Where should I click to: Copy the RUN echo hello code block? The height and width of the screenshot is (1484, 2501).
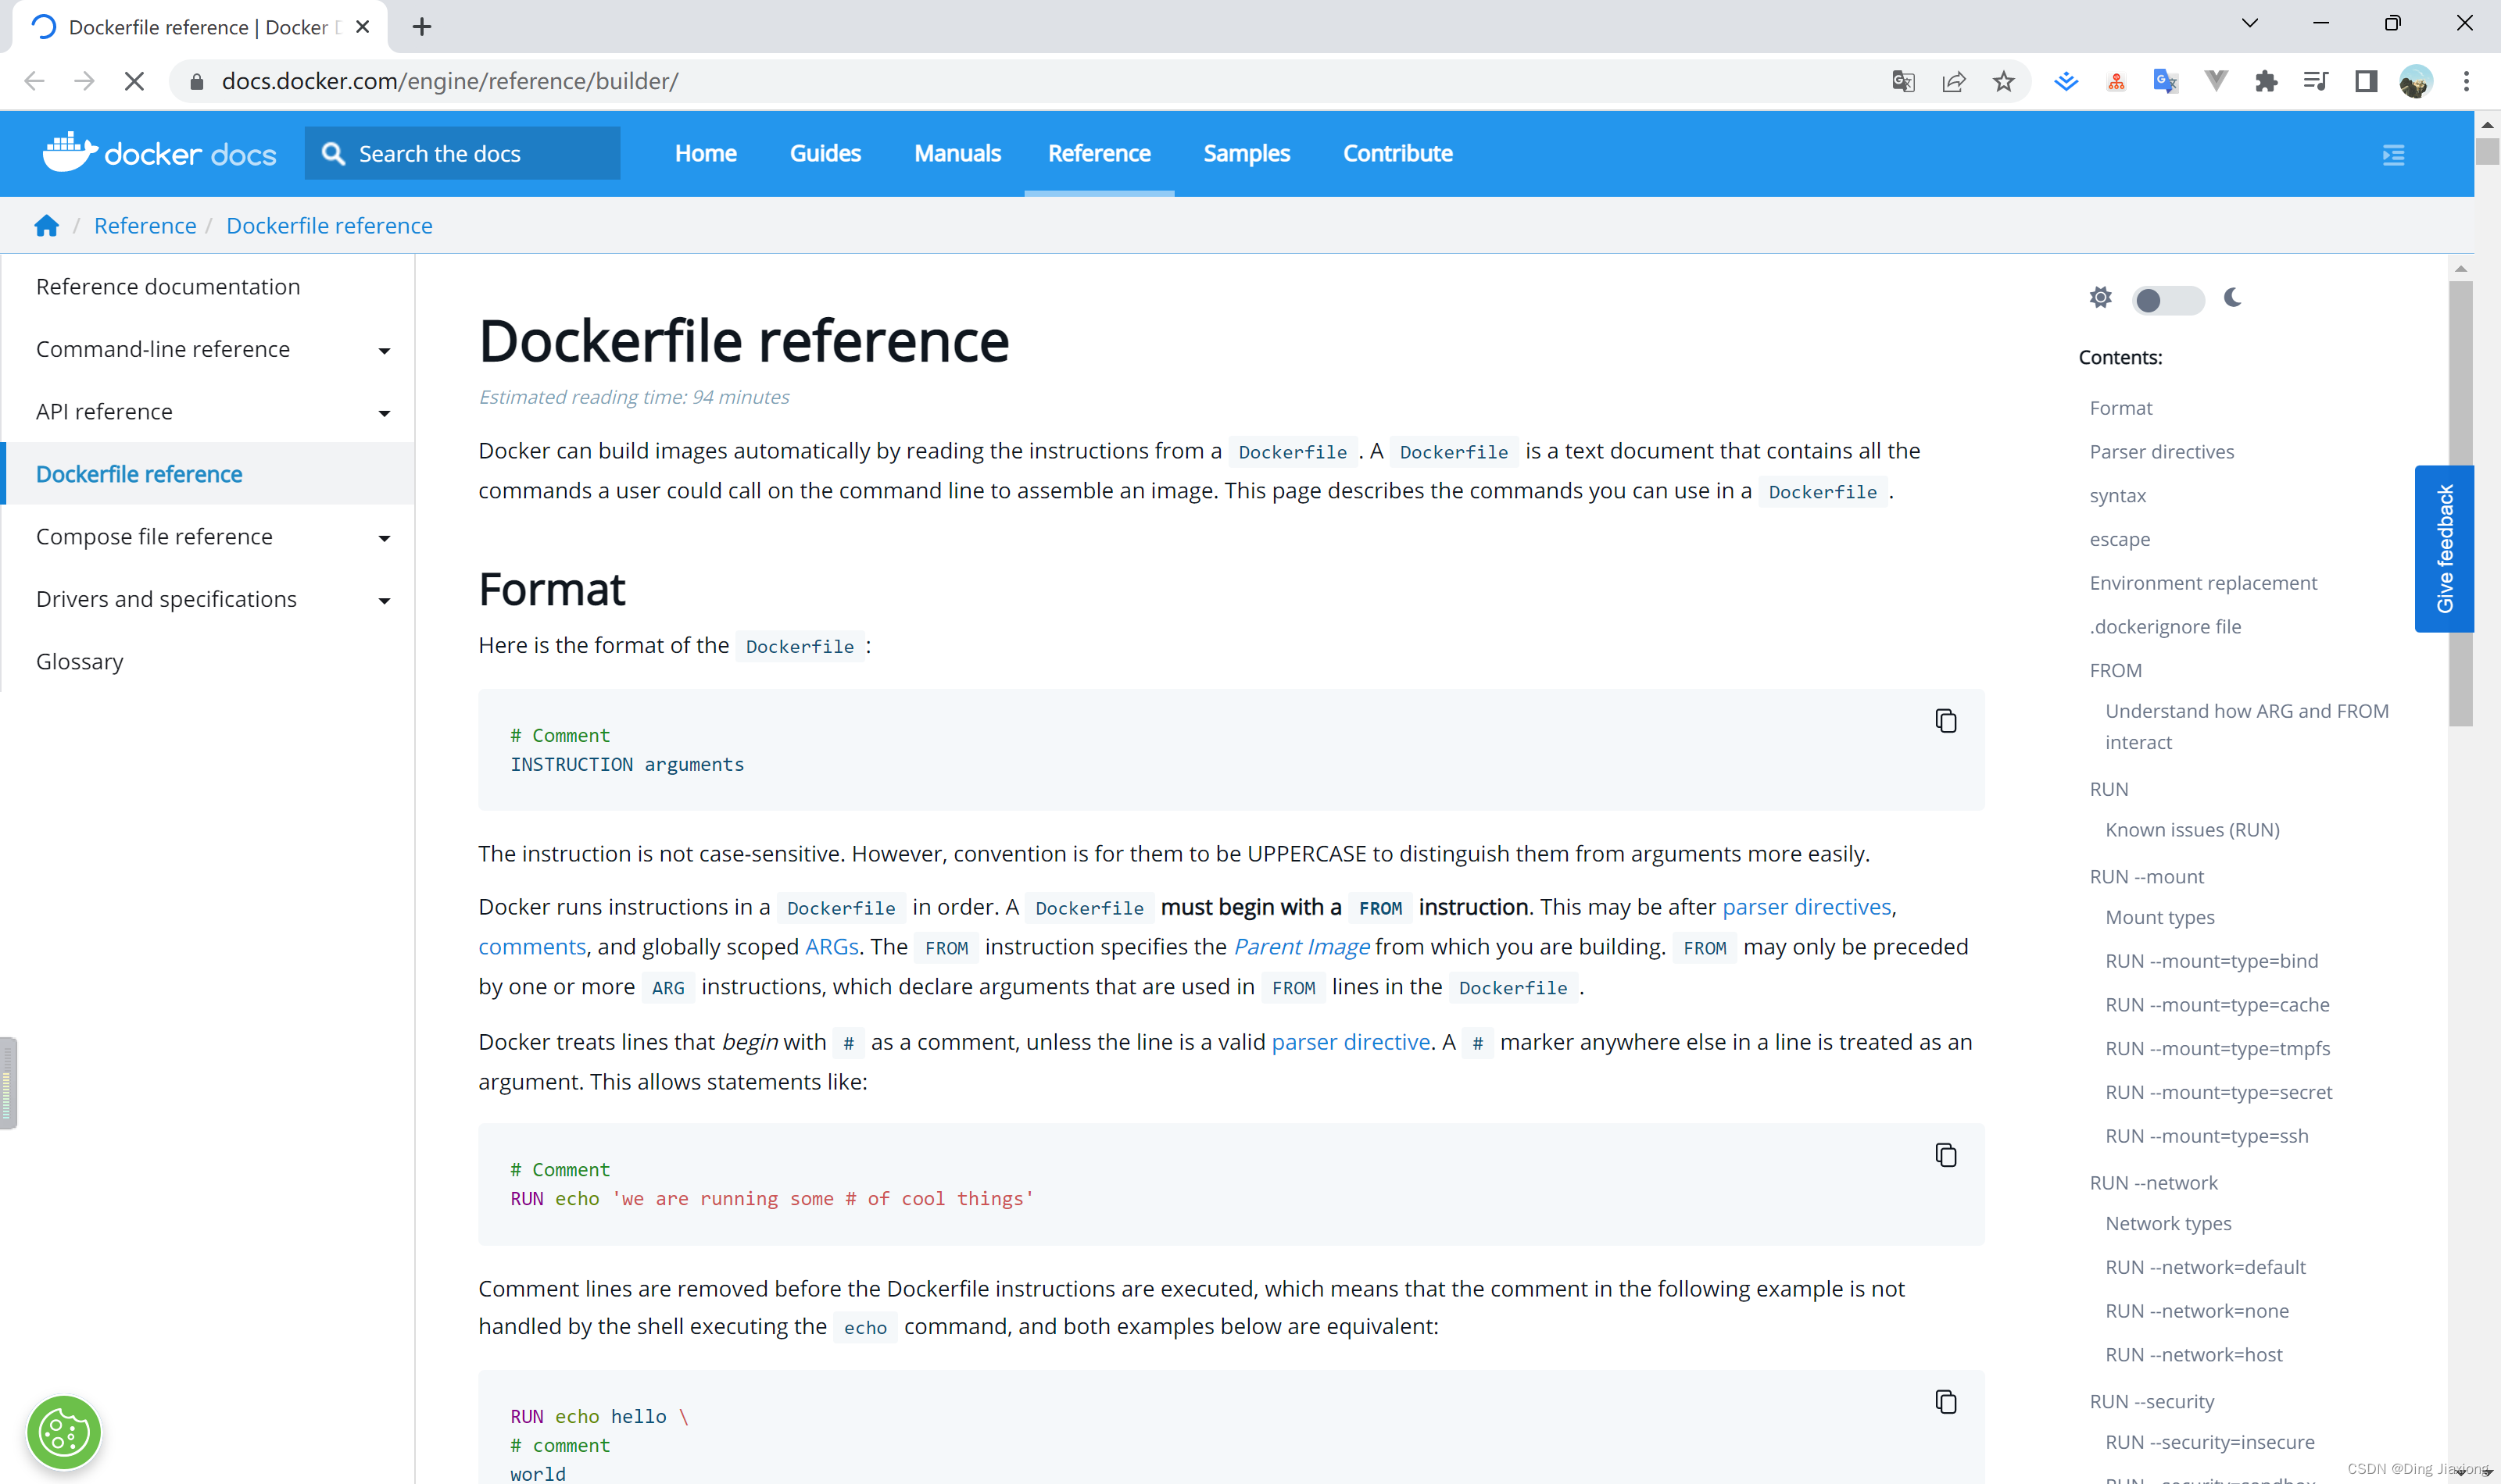(x=1945, y=1401)
